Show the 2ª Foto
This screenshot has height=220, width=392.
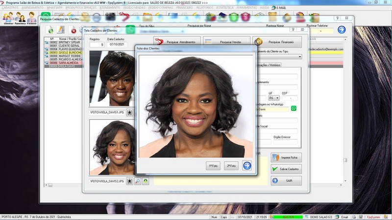231,166
